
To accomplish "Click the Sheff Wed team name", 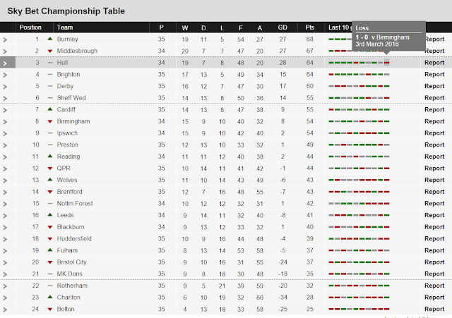I will [x=72, y=98].
